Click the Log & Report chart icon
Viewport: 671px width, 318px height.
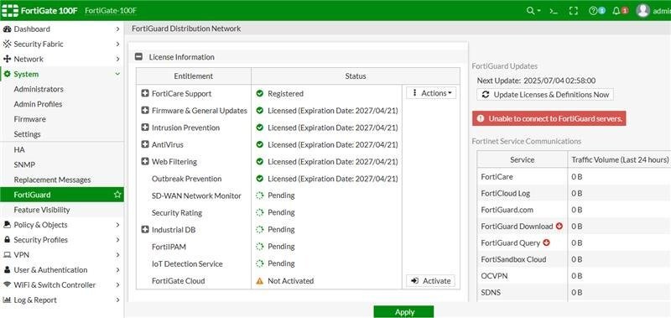[7, 300]
